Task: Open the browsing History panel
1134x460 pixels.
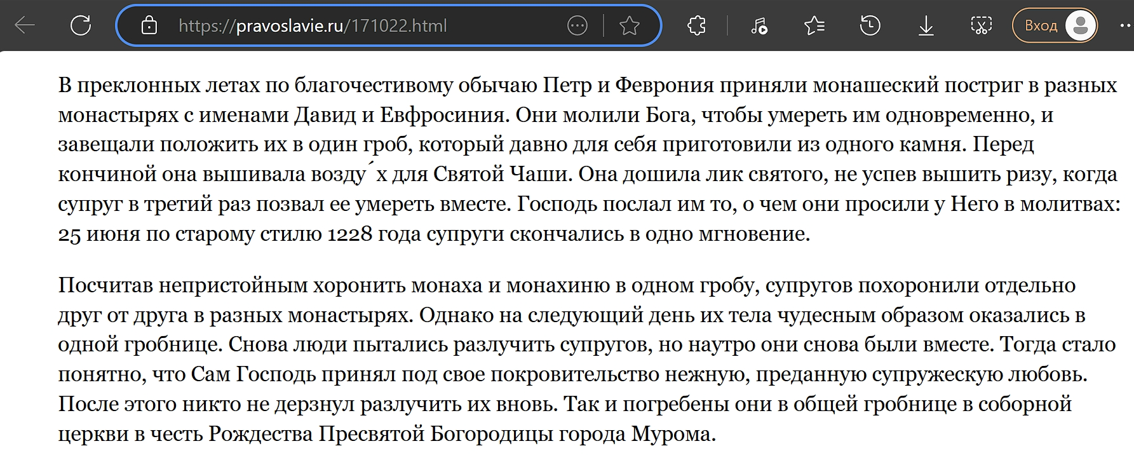Action: coord(870,25)
